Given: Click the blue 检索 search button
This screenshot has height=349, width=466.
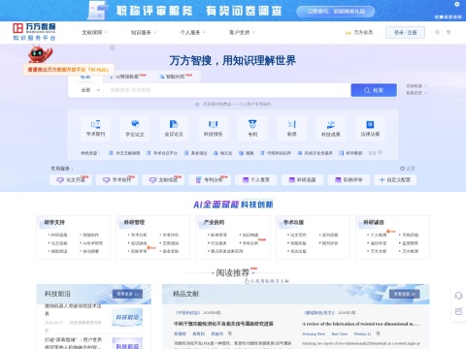Looking at the screenshot, I should tap(374, 90).
